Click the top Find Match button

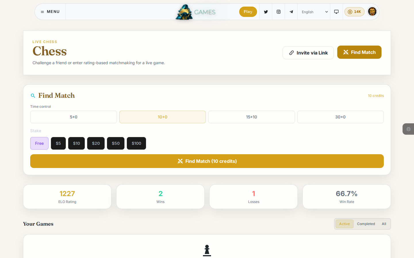tap(359, 52)
